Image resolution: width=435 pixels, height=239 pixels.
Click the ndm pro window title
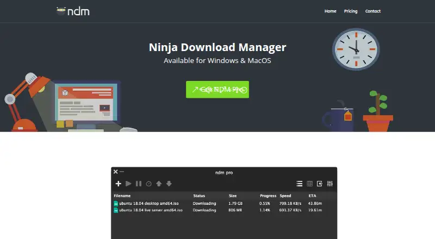point(224,172)
